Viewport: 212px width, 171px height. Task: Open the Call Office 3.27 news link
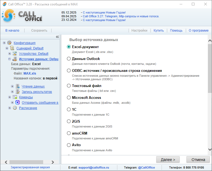121,16
